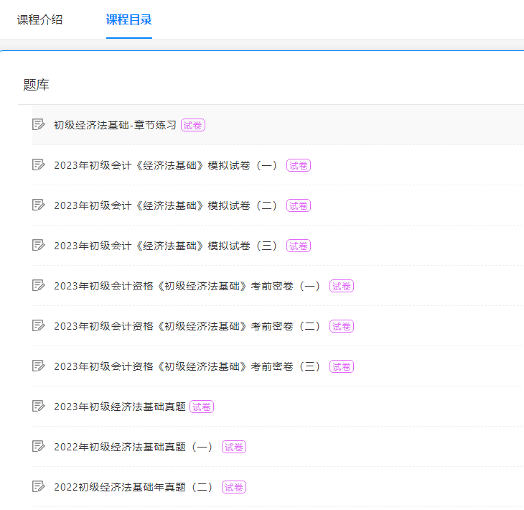The height and width of the screenshot is (510, 524).
Task: Click the 试卷 tag on 考前密卷（二）row
Action: point(342,326)
